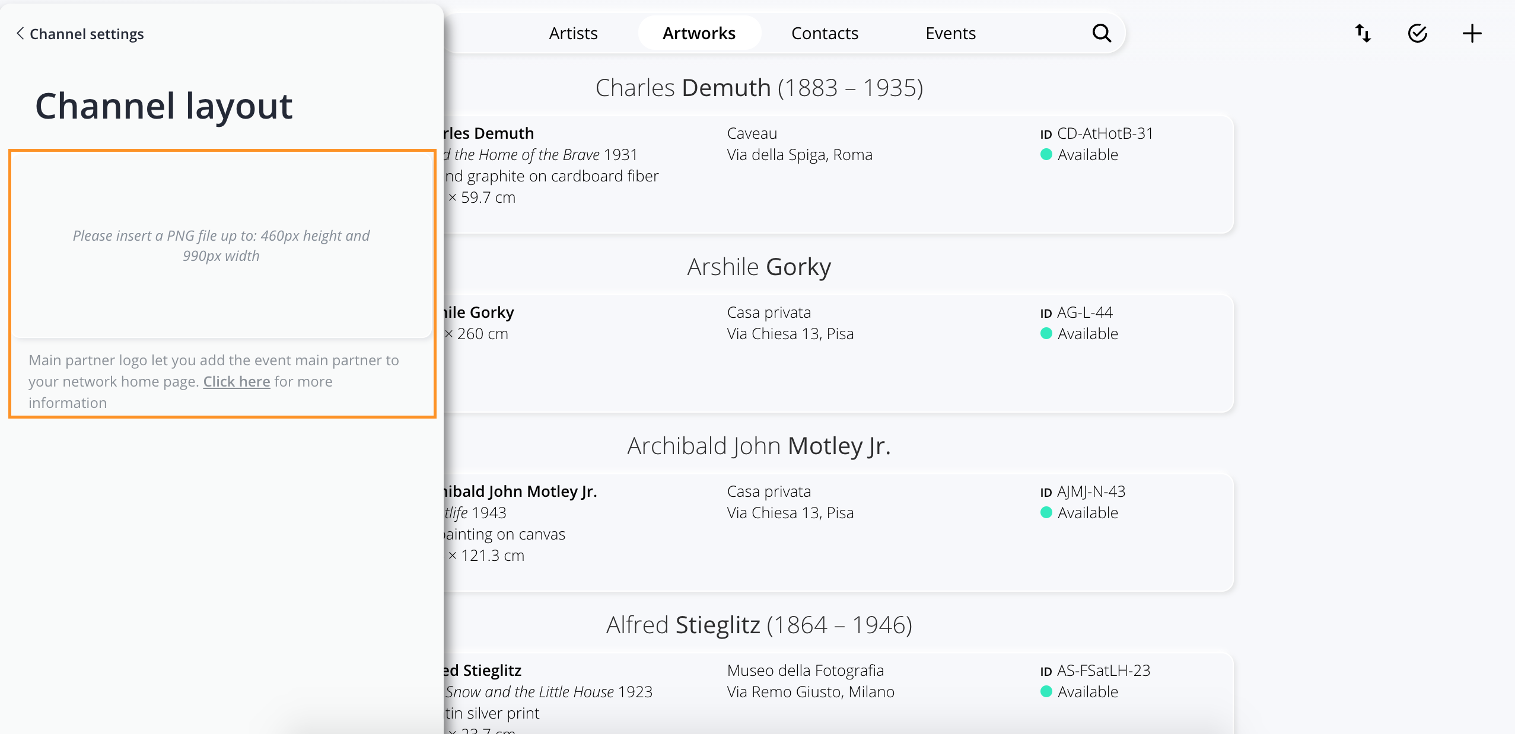This screenshot has width=1515, height=734.
Task: Select the Archibald John Motley Jr. heading
Action: coord(759,446)
